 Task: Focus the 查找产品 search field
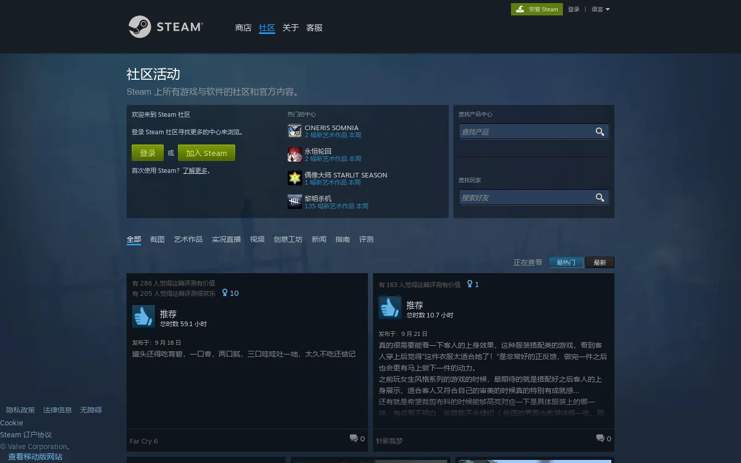tap(534, 132)
